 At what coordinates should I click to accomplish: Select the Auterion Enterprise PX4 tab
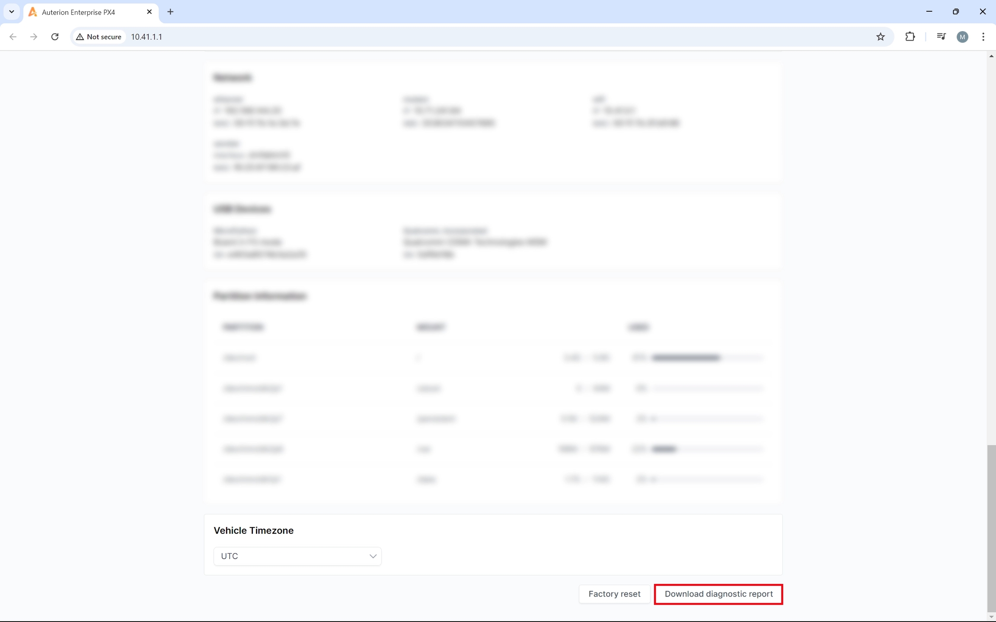pyautogui.click(x=86, y=12)
